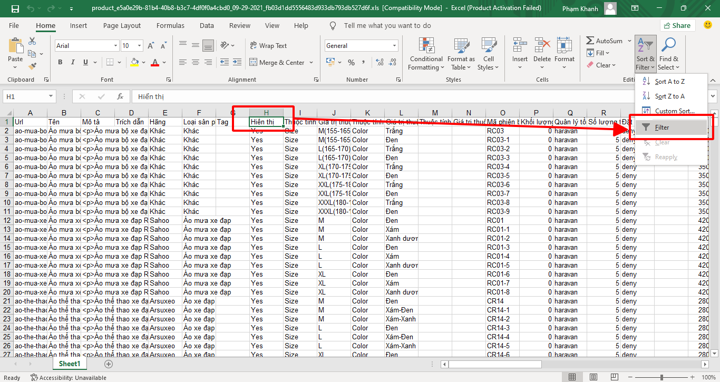Click the Tell me what you want field
This screenshot has width=720, height=382.
[387, 25]
